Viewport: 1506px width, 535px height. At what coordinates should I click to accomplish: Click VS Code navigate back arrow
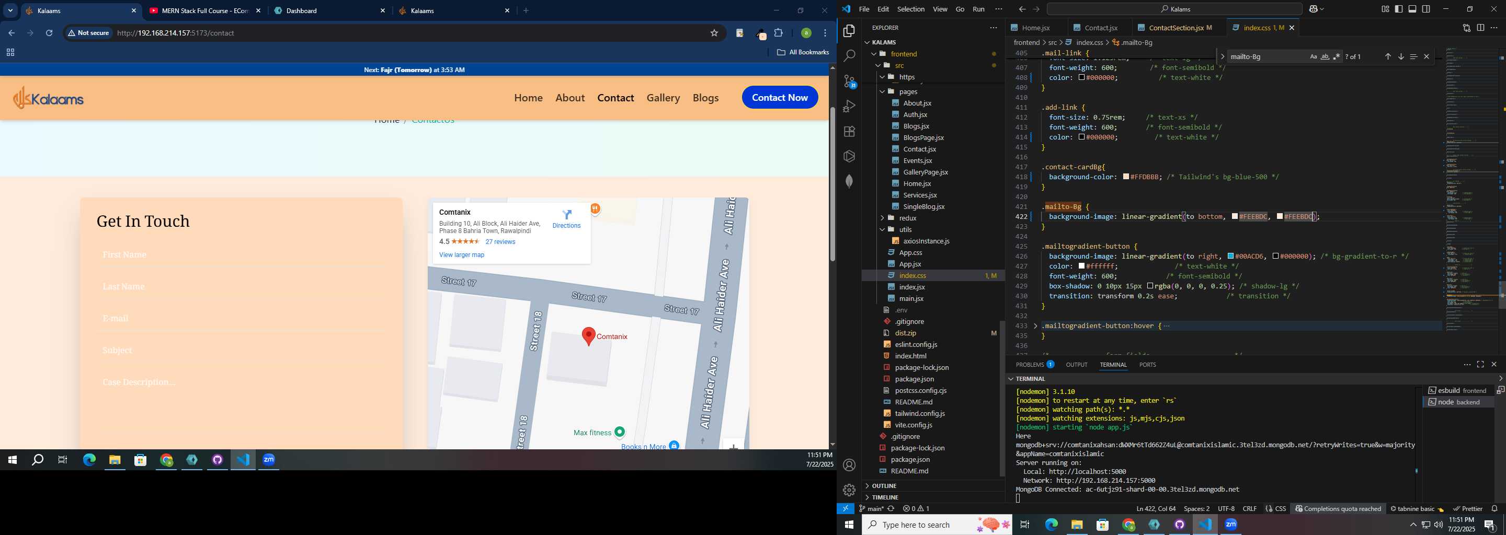[1022, 9]
